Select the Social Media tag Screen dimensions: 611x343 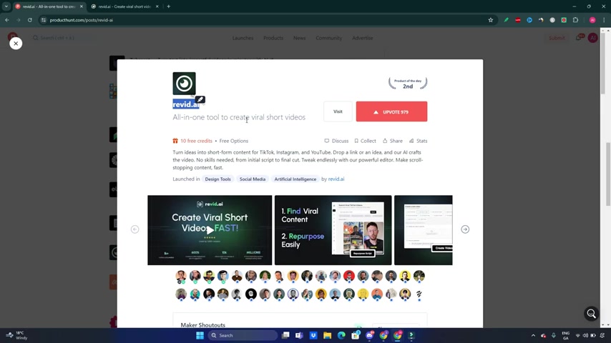[253, 179]
